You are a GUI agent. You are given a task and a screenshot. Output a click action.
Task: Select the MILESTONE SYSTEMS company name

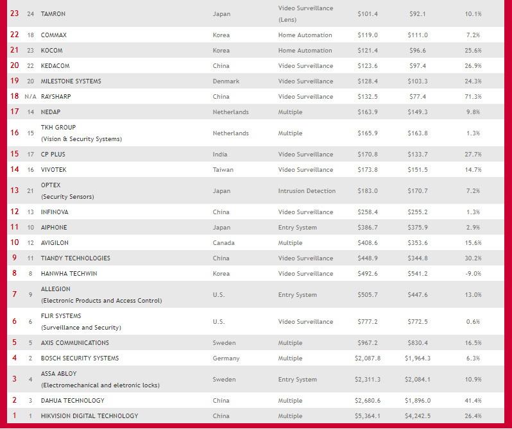pos(71,81)
